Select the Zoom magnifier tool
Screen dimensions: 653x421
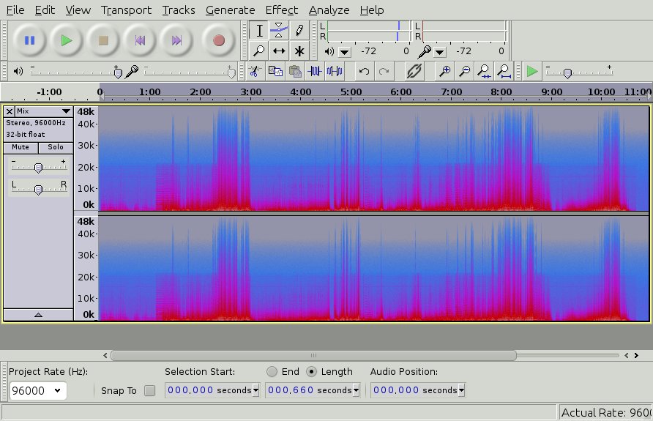coord(259,51)
